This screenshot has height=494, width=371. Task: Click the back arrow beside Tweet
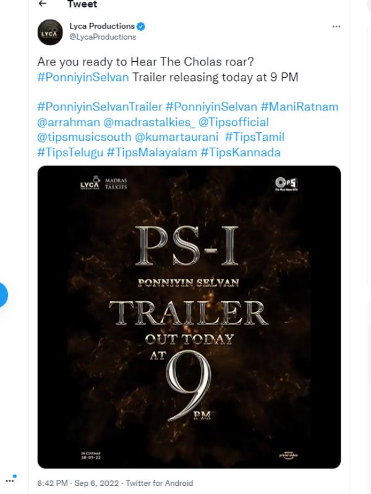tap(43, 4)
